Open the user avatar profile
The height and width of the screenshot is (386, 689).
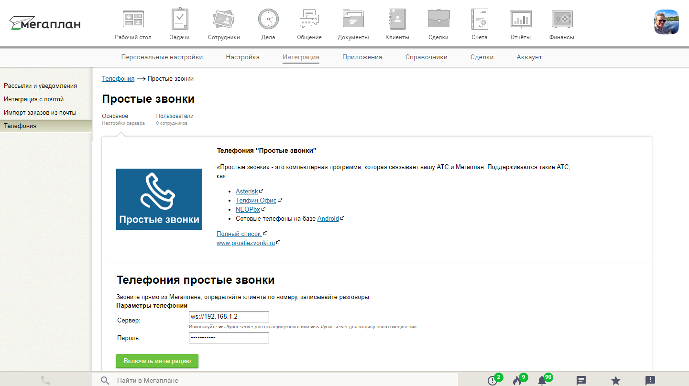click(667, 22)
